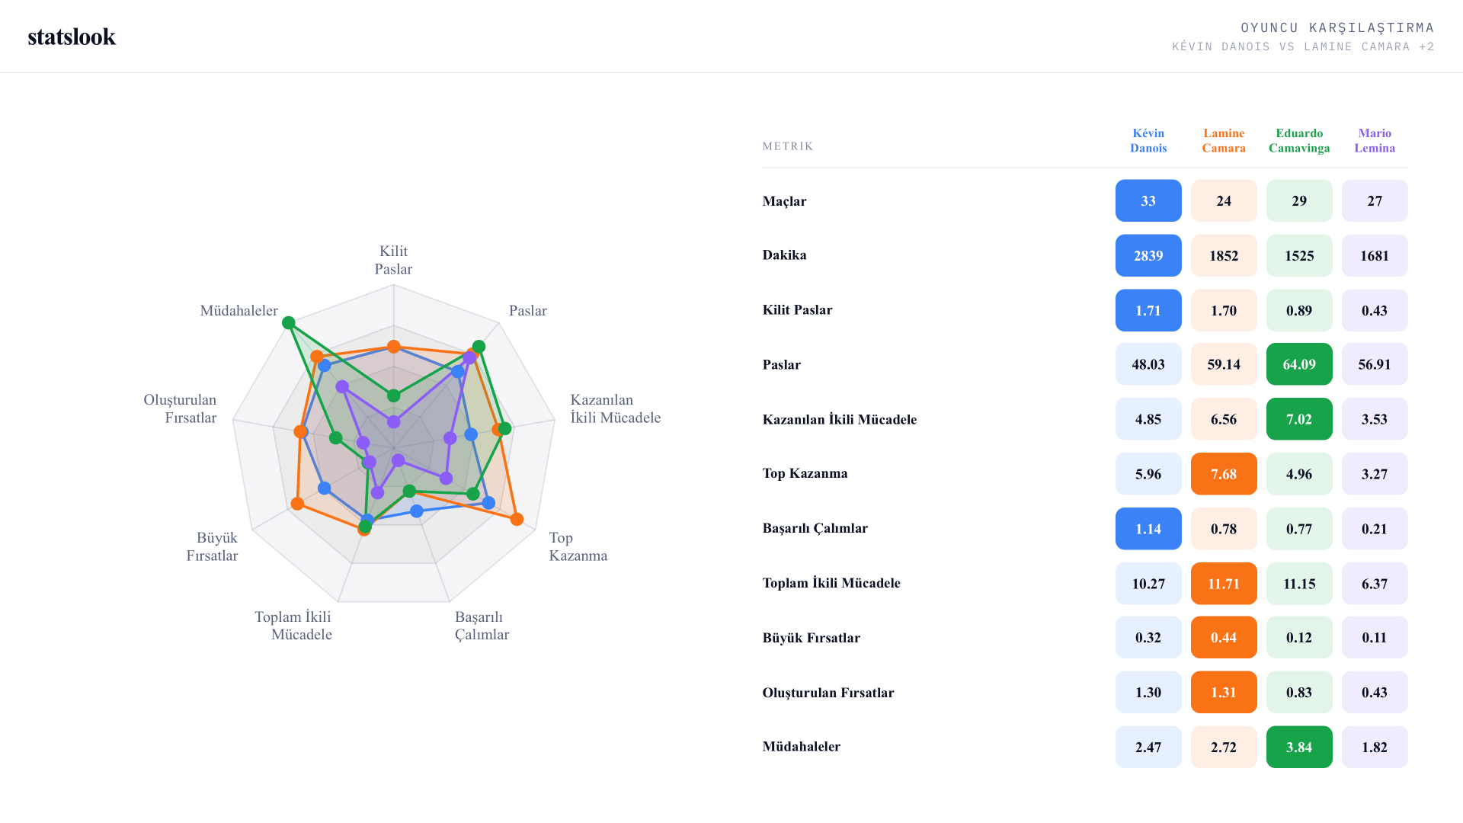Click Danois's highlighted Maçlar value 33

pyautogui.click(x=1148, y=201)
